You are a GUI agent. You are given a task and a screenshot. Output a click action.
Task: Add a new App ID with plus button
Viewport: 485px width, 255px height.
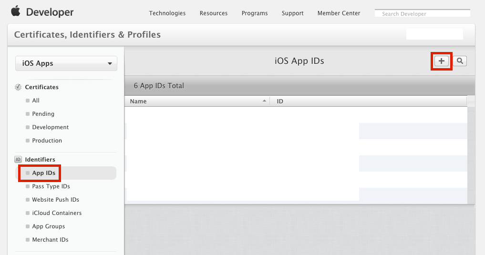442,61
